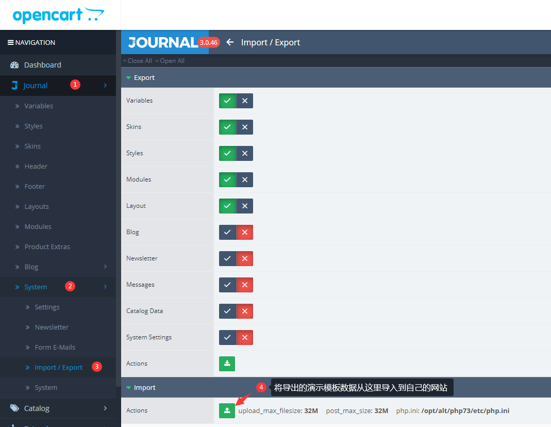Collapse the Import section header
551x427 pixels.
(x=336, y=387)
